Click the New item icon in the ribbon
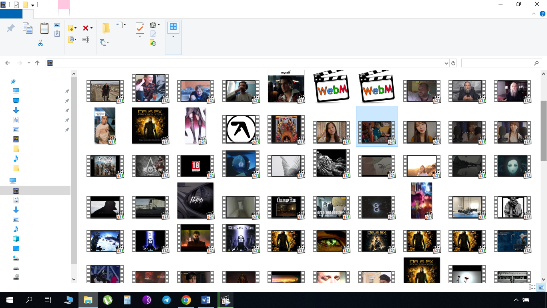This screenshot has height=308, width=547. [x=119, y=25]
